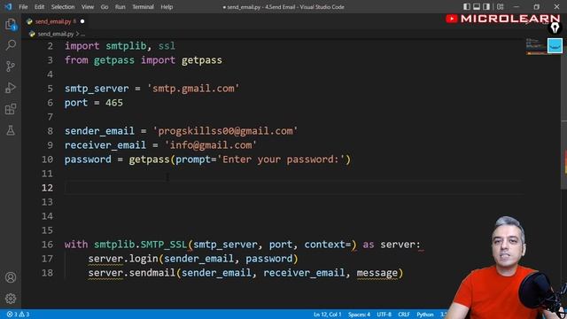Click 'info@gmail.com' receiver string
This screenshot has height=319, width=567.
(211, 145)
